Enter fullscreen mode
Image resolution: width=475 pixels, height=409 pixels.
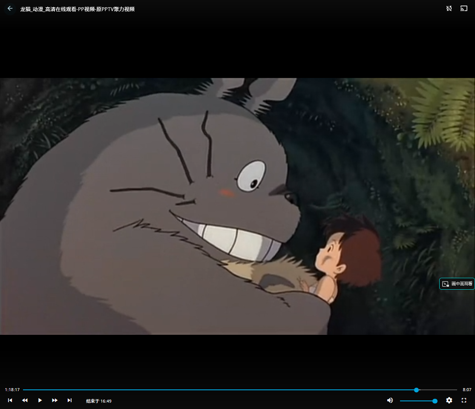click(x=464, y=400)
